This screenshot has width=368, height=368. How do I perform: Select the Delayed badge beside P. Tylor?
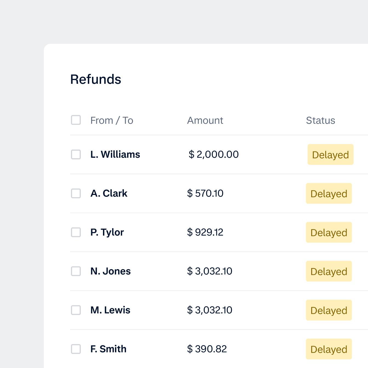pos(329,232)
